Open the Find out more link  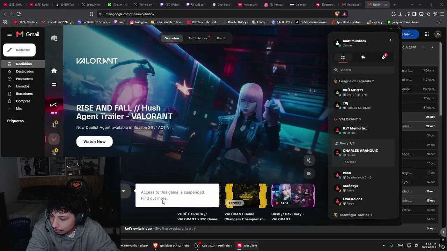click(x=154, y=198)
